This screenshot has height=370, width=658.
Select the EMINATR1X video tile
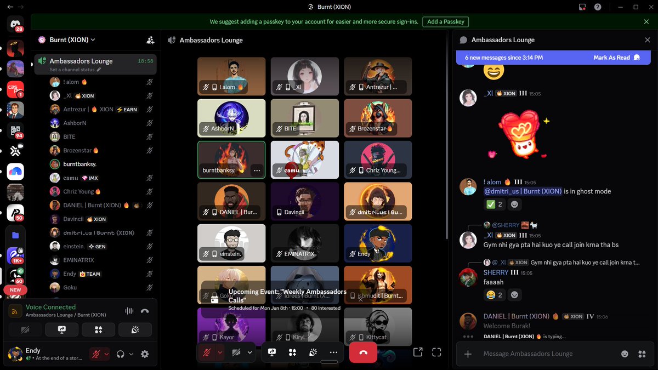(304, 243)
